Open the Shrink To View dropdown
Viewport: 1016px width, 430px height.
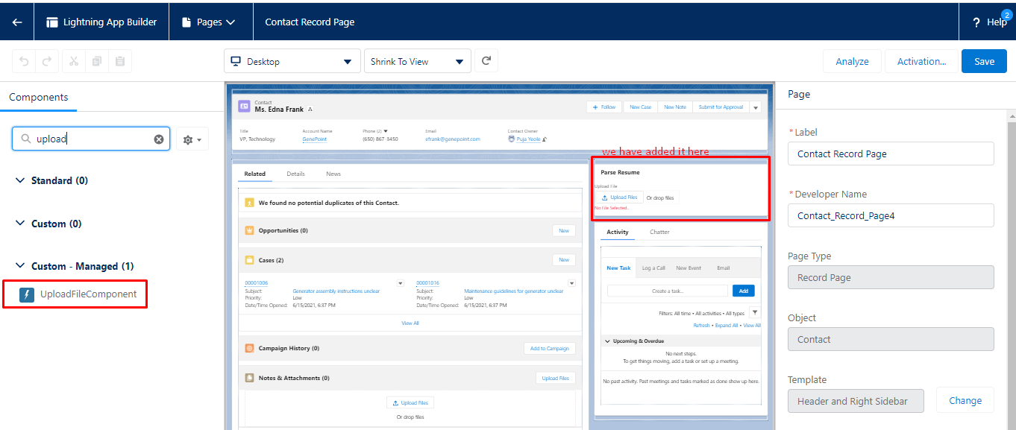(417, 61)
